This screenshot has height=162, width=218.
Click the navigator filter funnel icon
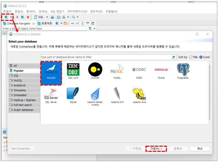pyautogui.click(x=90, y=29)
